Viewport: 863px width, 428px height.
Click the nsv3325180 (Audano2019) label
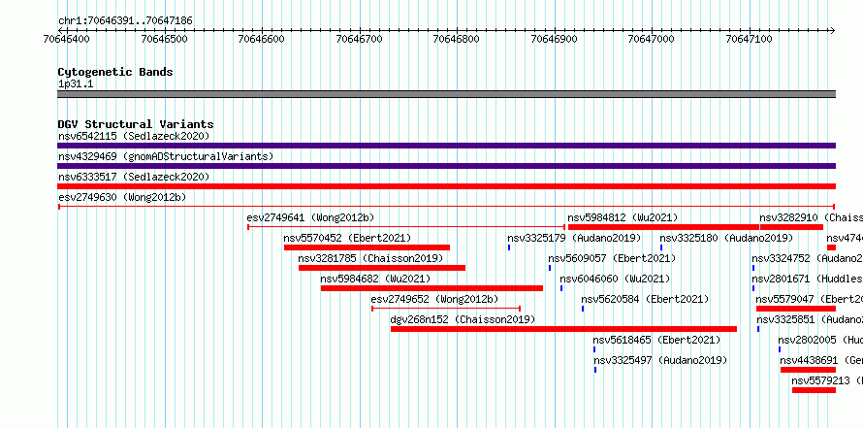726,238
